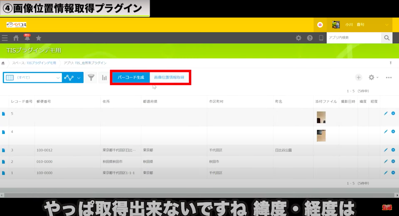Open the favorites star icon
This screenshot has height=216, width=399.
click(39, 38)
